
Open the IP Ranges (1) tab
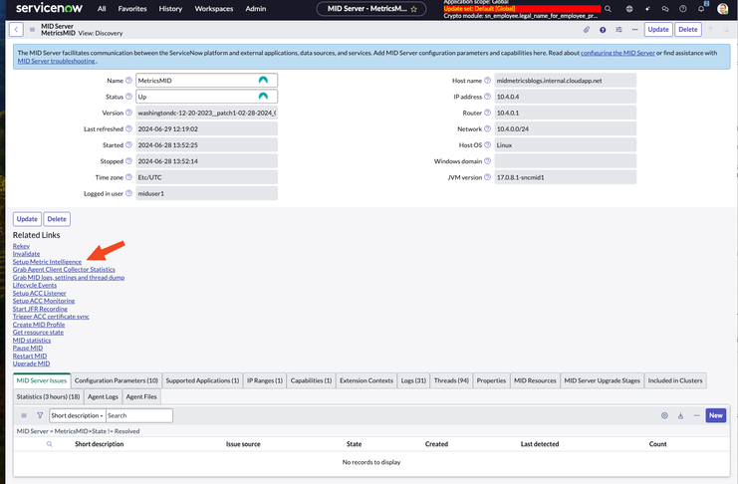pos(265,380)
